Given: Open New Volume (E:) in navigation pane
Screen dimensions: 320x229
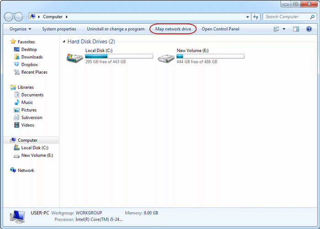Looking at the screenshot, I should pos(37,155).
